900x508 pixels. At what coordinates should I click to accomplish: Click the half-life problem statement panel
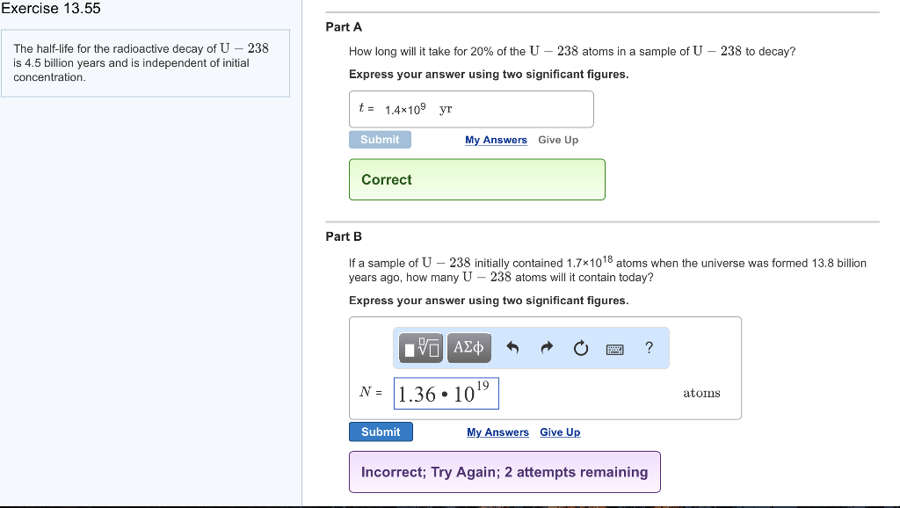(147, 62)
